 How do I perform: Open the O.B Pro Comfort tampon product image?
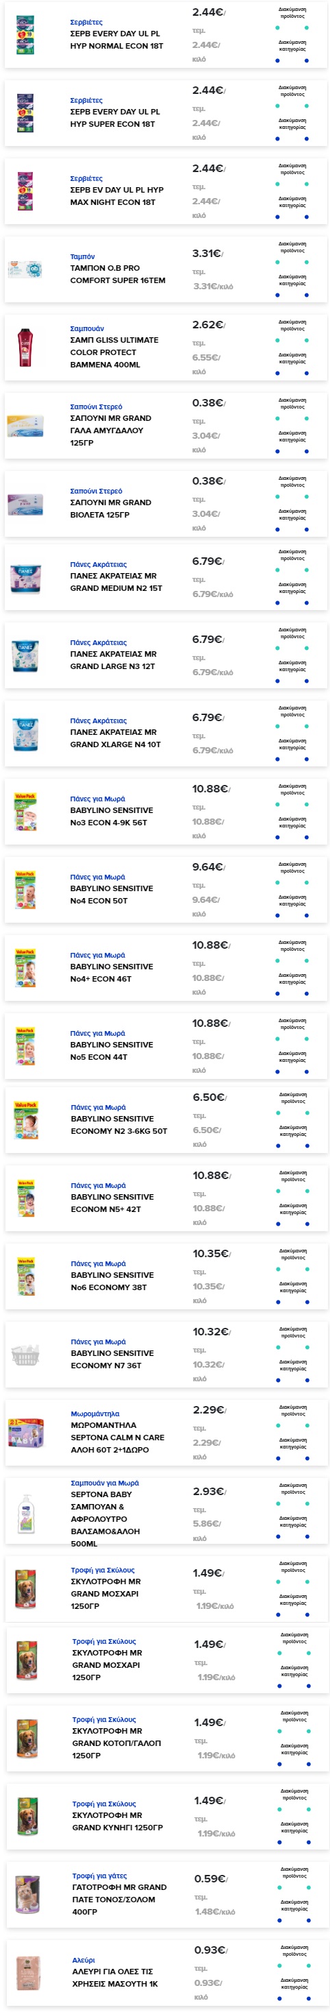pyautogui.click(x=26, y=269)
